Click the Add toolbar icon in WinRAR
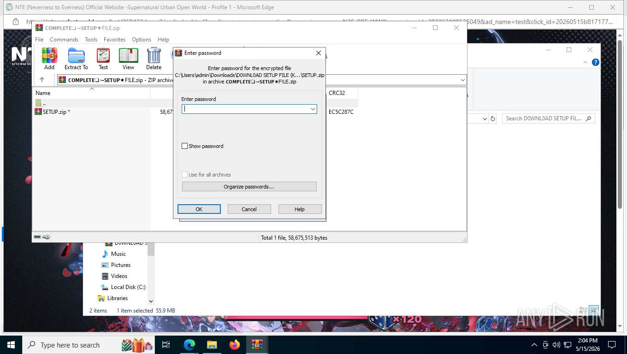The width and height of the screenshot is (627, 354). pyautogui.click(x=49, y=59)
